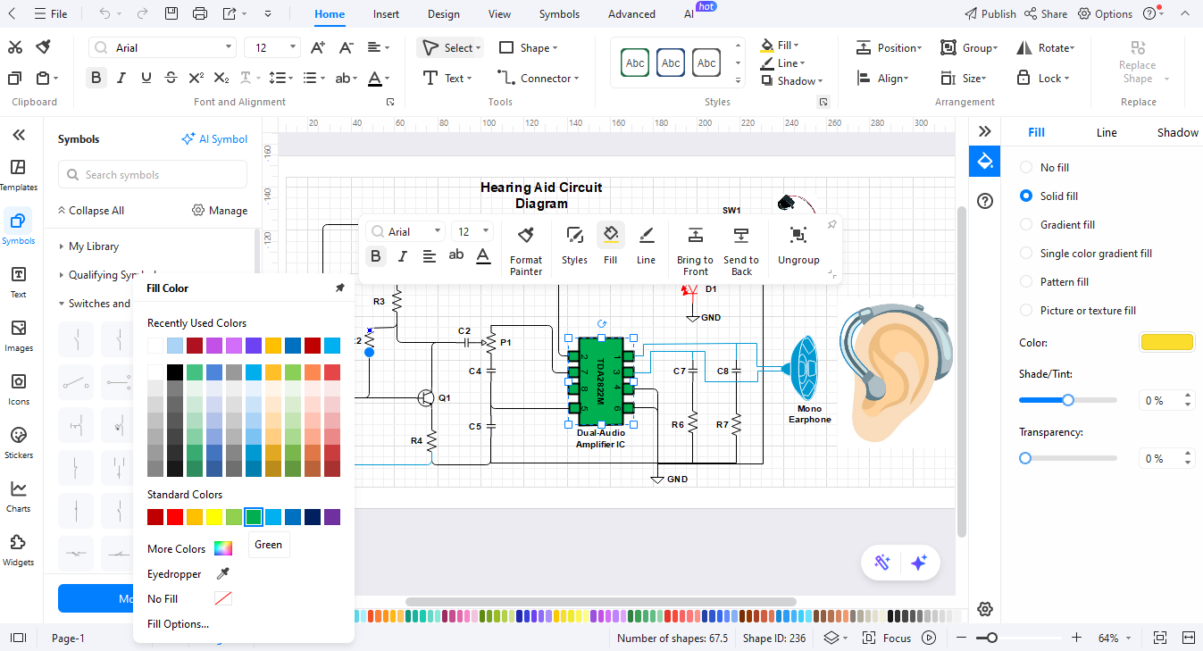Viewport: 1203px width, 651px height.
Task: Switch to the Insert ribbon tab
Action: point(386,13)
